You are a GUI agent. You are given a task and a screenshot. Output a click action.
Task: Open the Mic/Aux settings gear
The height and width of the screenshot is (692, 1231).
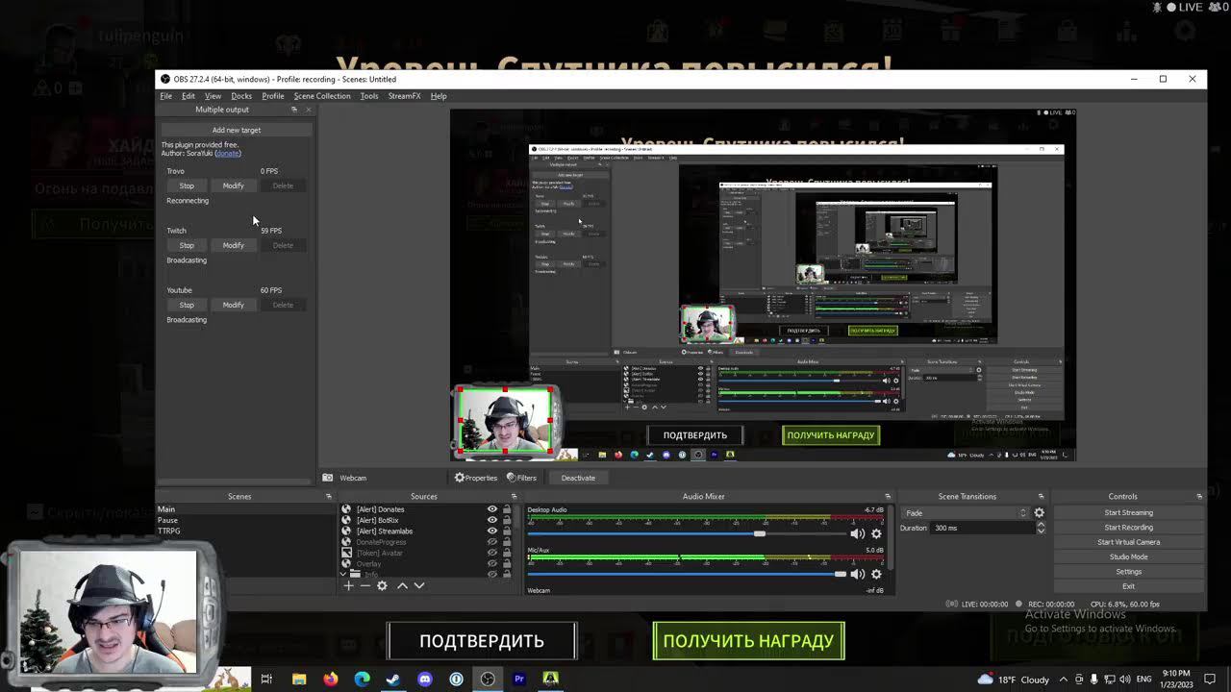(876, 574)
